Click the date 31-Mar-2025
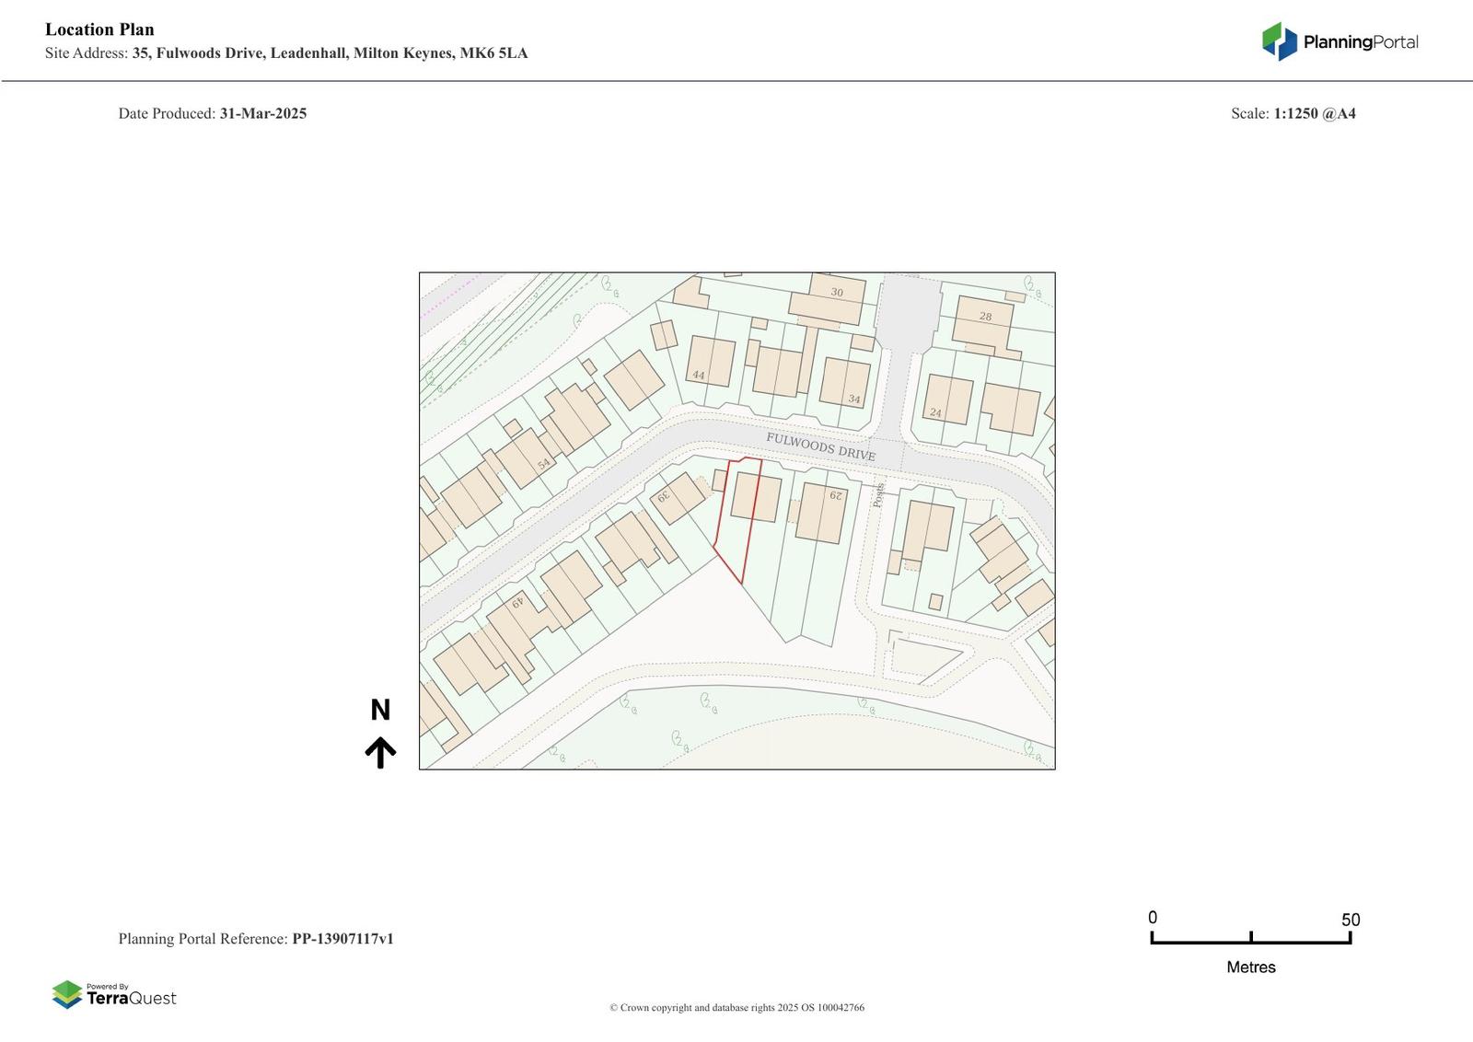 [262, 113]
